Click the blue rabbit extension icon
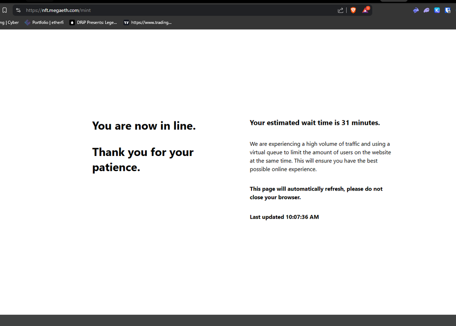 coord(416,11)
